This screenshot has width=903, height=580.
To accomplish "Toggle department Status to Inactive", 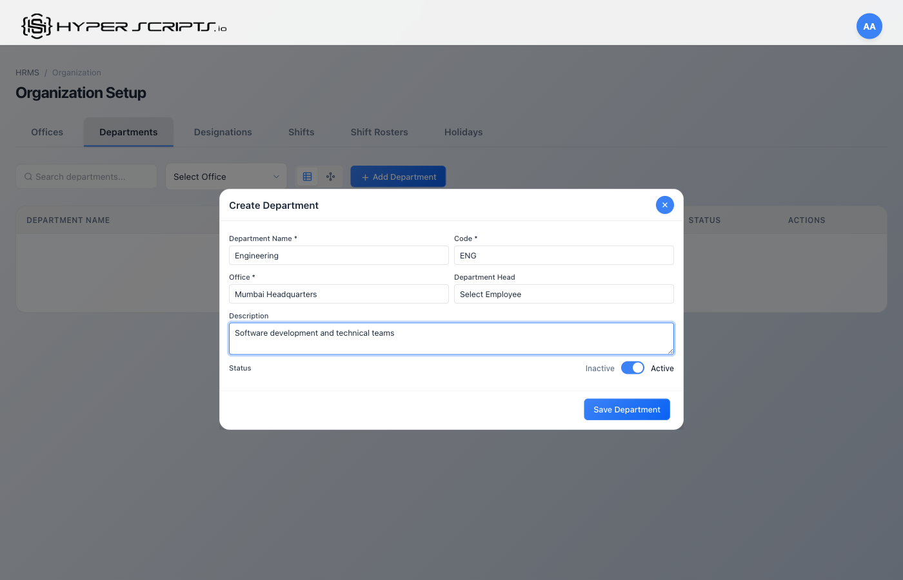I will pyautogui.click(x=632, y=367).
